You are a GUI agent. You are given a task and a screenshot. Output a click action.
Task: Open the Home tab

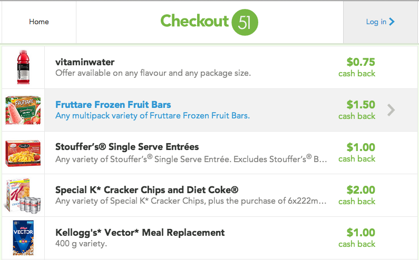[x=39, y=22]
